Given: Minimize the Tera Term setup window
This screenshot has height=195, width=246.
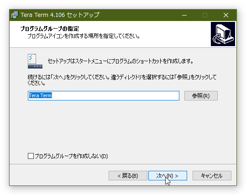Looking at the screenshot, I should (184, 15).
